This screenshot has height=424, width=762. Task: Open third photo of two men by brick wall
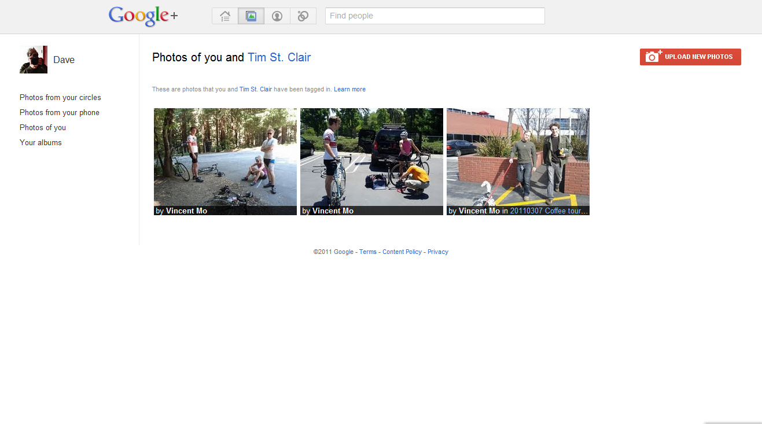[x=518, y=156]
